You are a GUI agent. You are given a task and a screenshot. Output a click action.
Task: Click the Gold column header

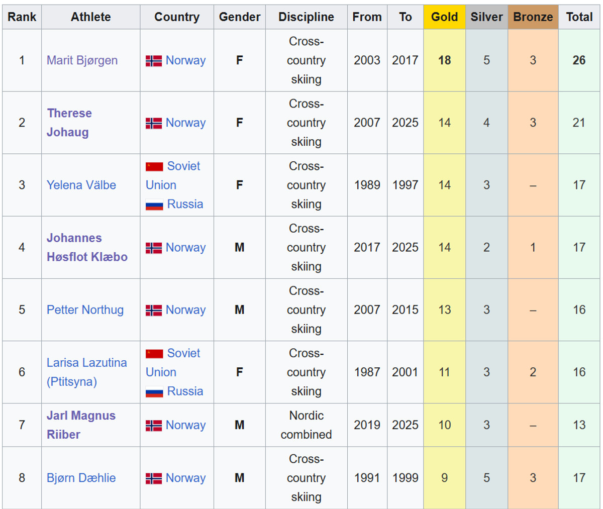tap(444, 17)
